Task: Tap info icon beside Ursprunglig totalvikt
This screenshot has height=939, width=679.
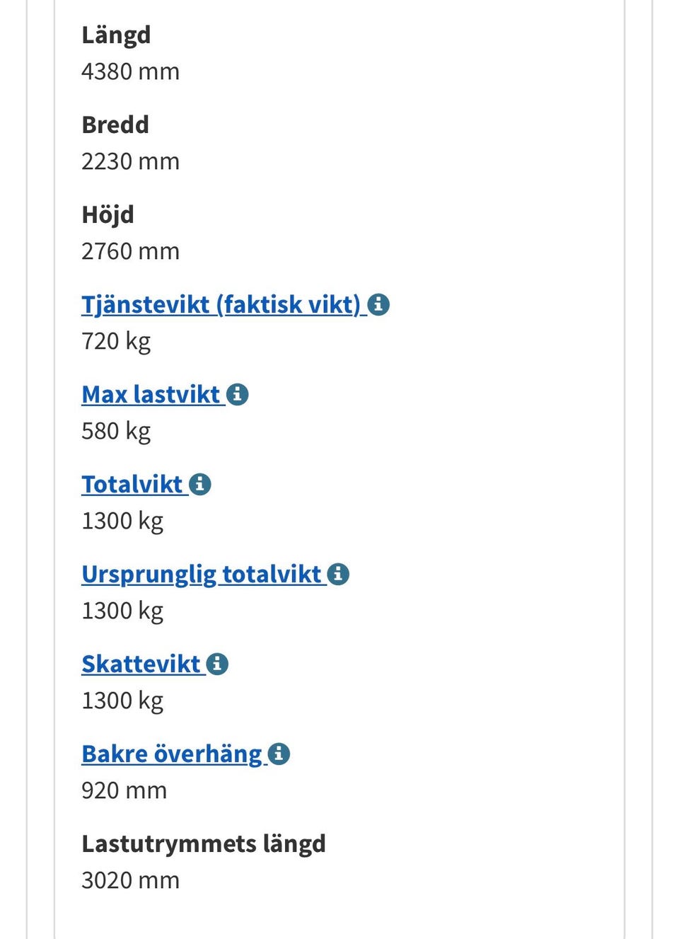Action: pos(339,574)
